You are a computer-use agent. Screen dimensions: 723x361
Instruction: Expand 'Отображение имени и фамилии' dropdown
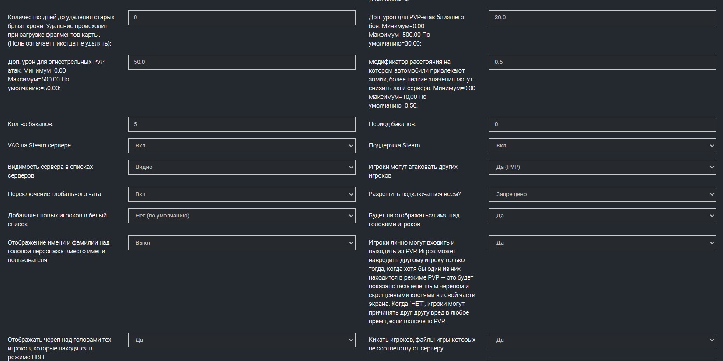241,243
